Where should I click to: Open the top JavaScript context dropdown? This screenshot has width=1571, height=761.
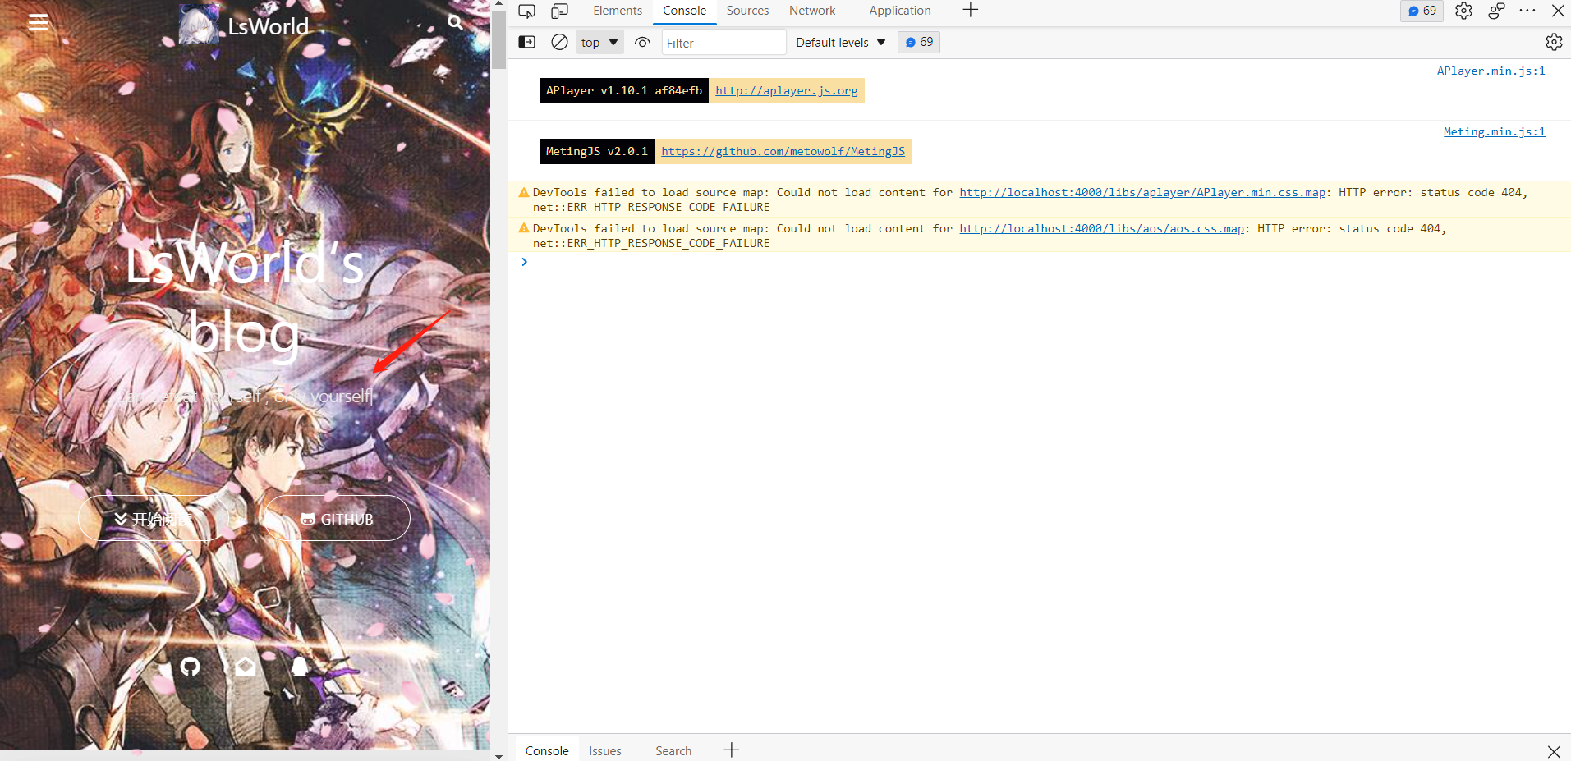coord(599,42)
